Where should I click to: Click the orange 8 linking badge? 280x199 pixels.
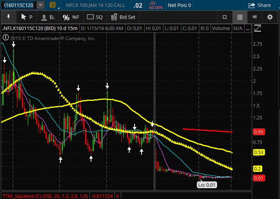(x=53, y=5)
